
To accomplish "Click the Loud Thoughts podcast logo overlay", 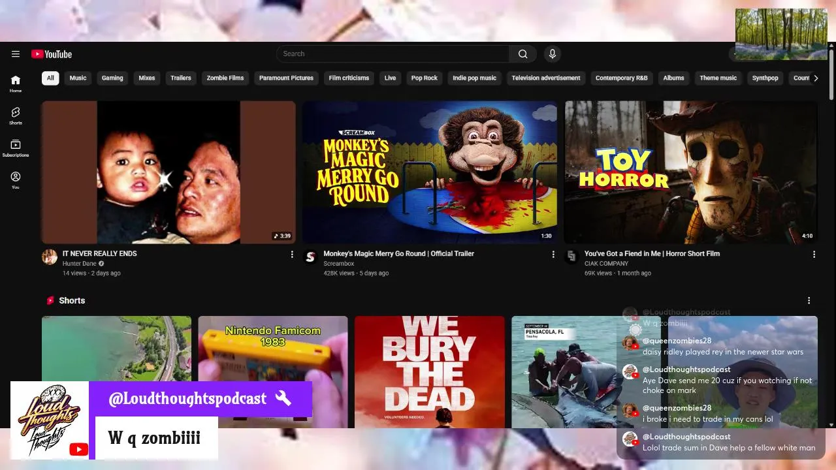I will (50, 420).
